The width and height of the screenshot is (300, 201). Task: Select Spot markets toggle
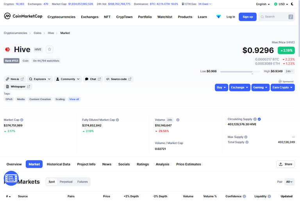pyautogui.click(x=52, y=182)
